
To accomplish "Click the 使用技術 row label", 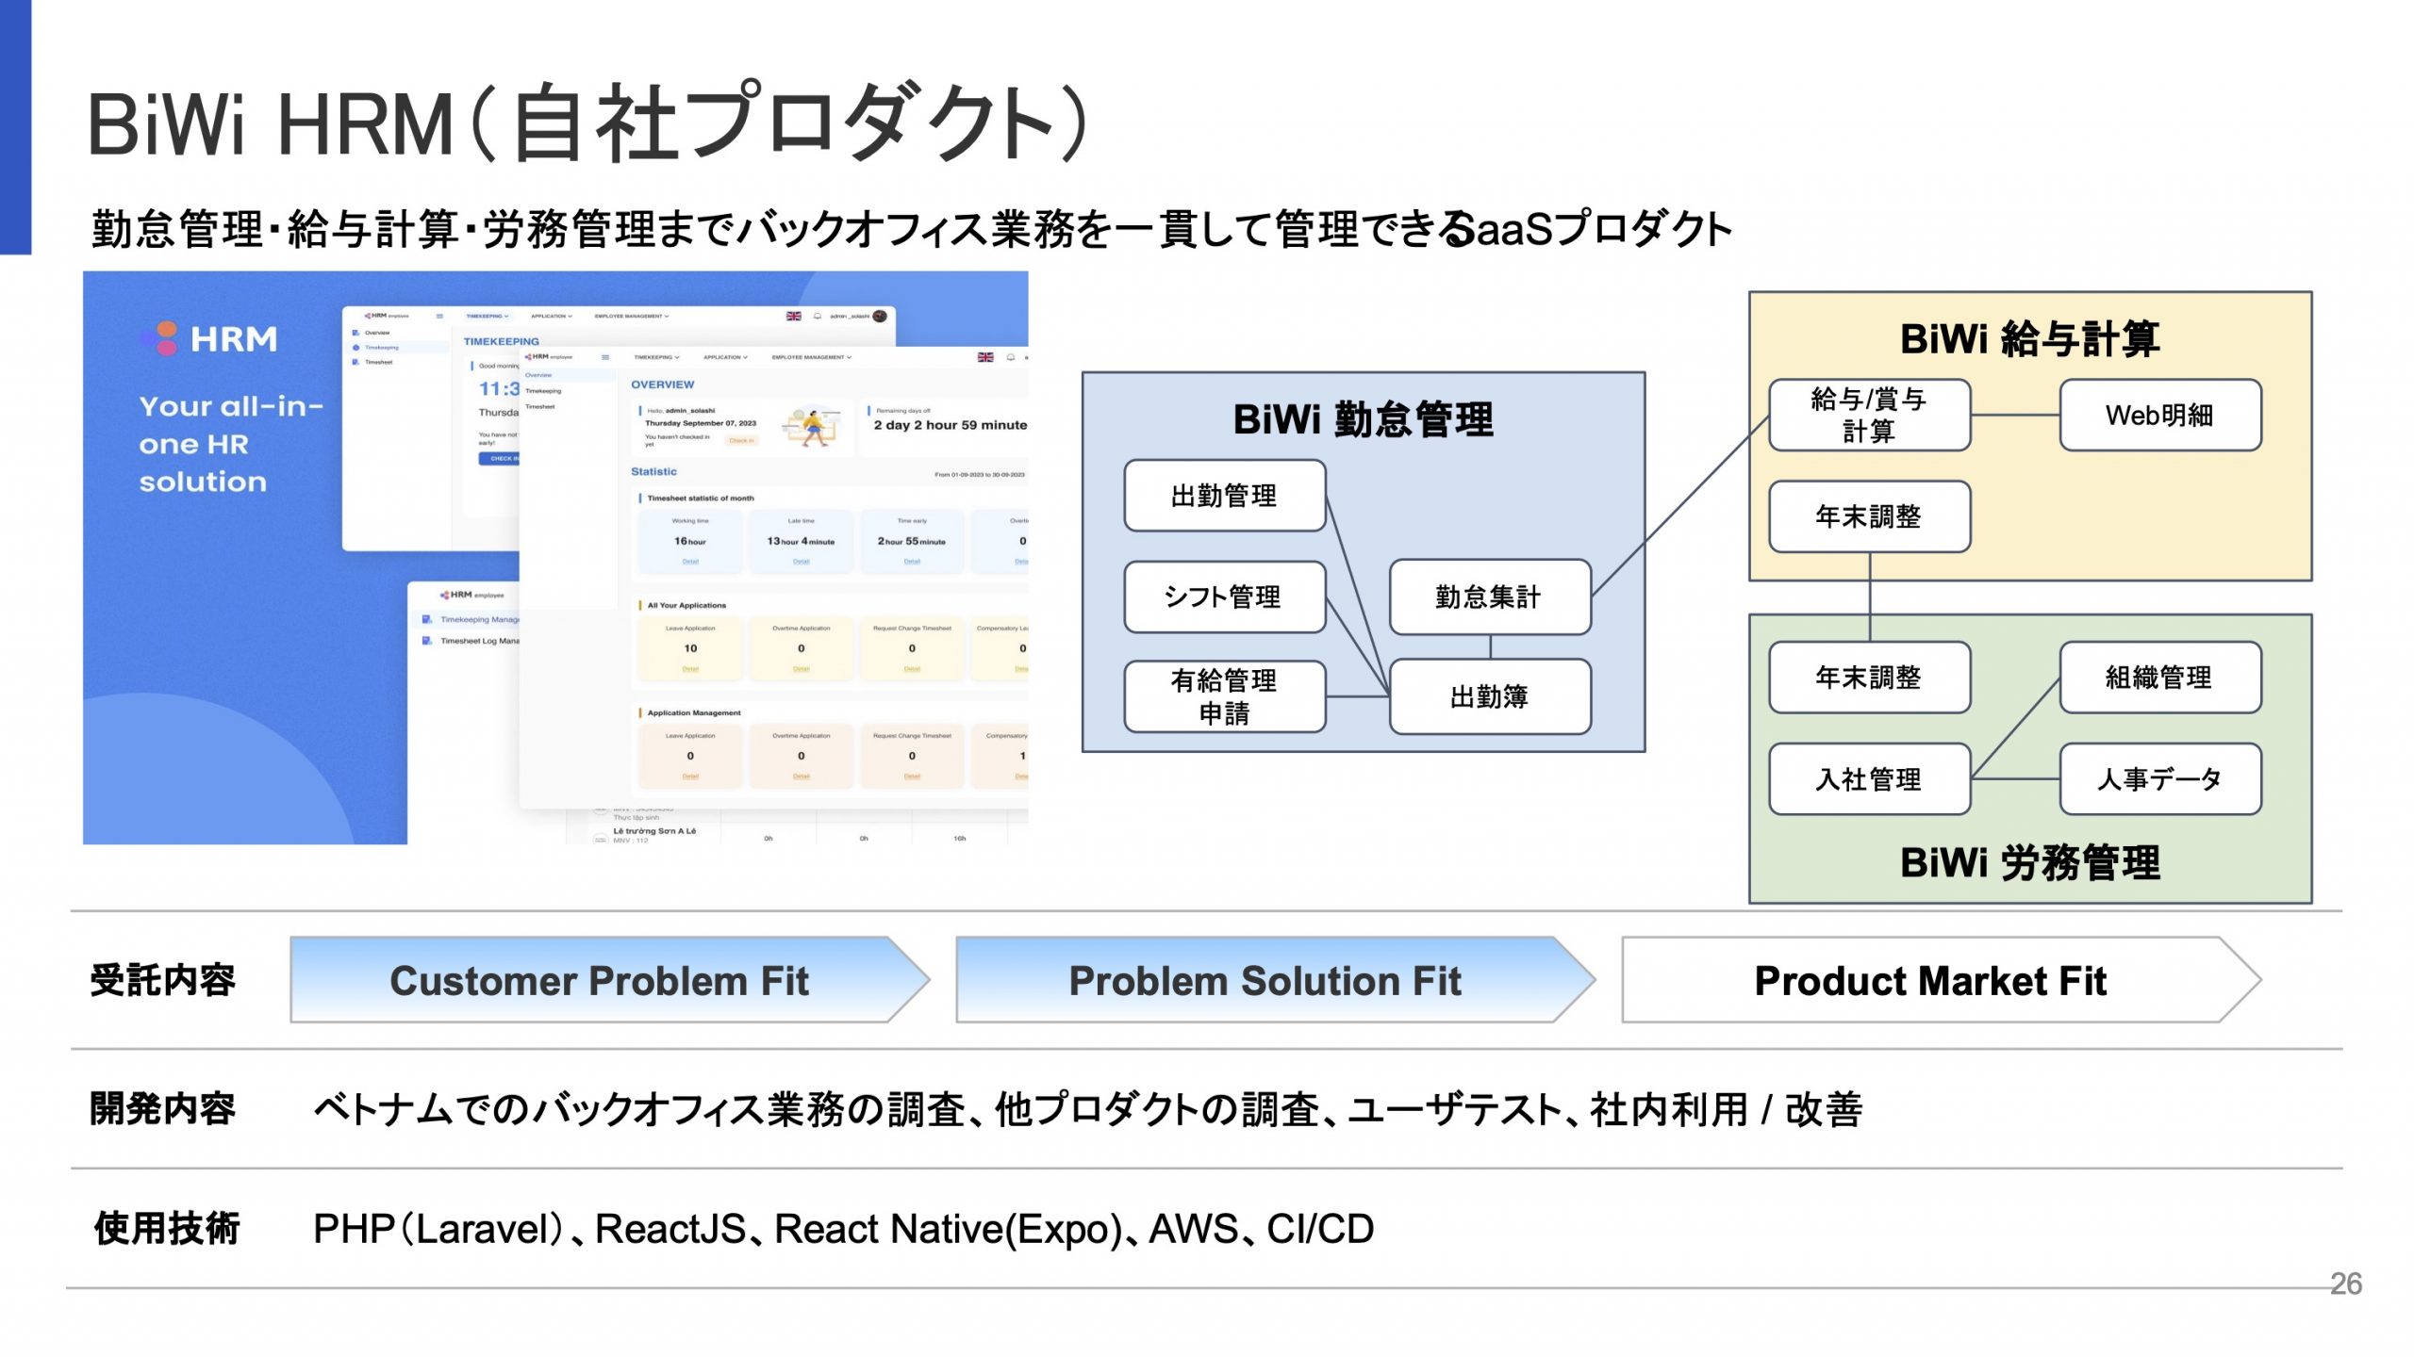I will pos(166,1229).
